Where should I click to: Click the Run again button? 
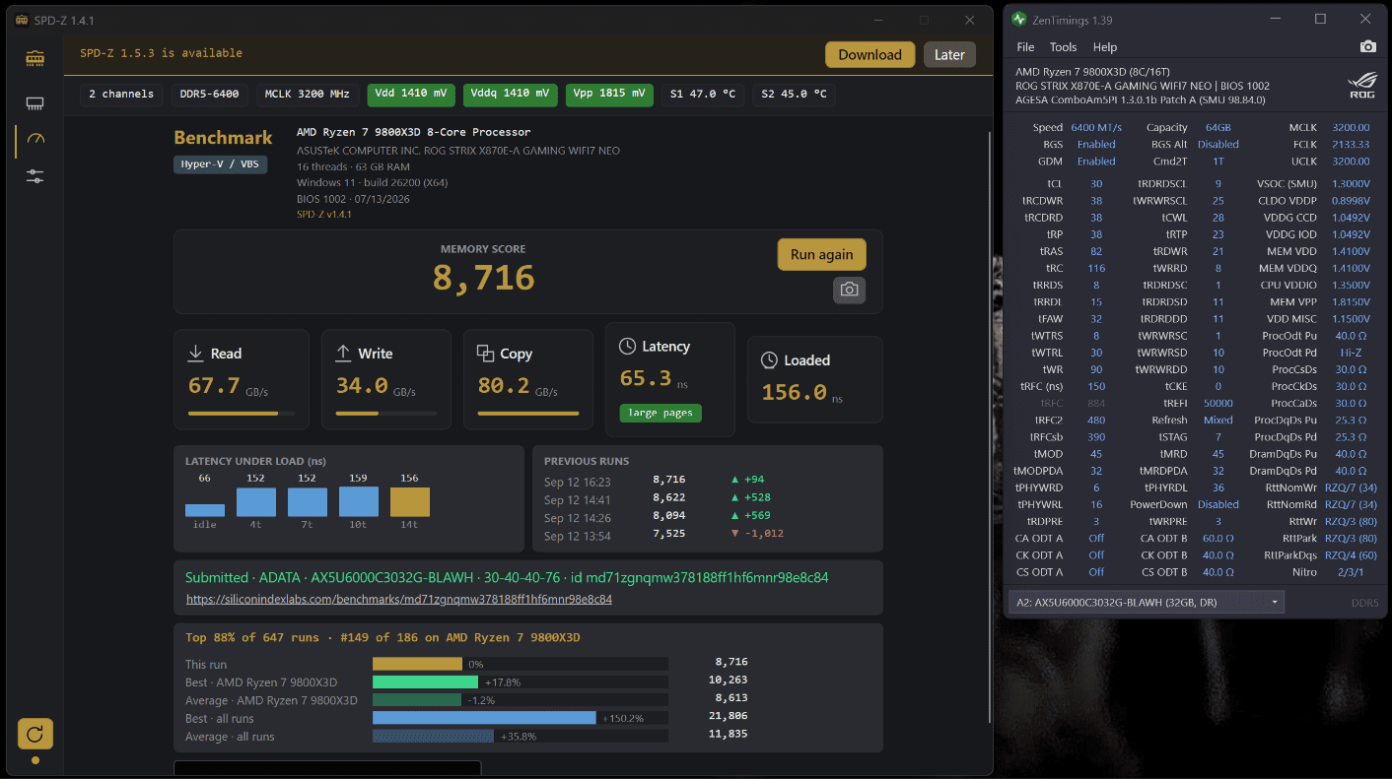(821, 254)
